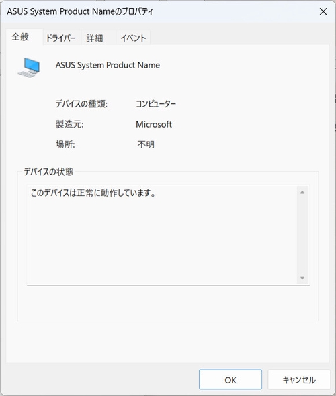
Task: Click the computer device icon
Action: click(x=29, y=67)
